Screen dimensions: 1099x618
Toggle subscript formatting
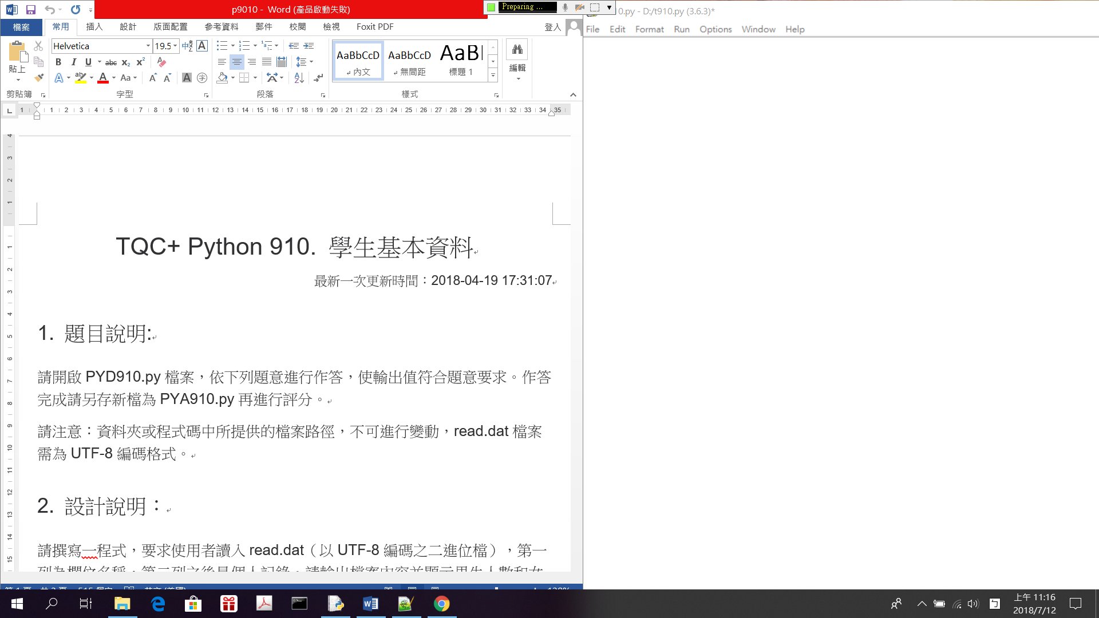click(126, 62)
